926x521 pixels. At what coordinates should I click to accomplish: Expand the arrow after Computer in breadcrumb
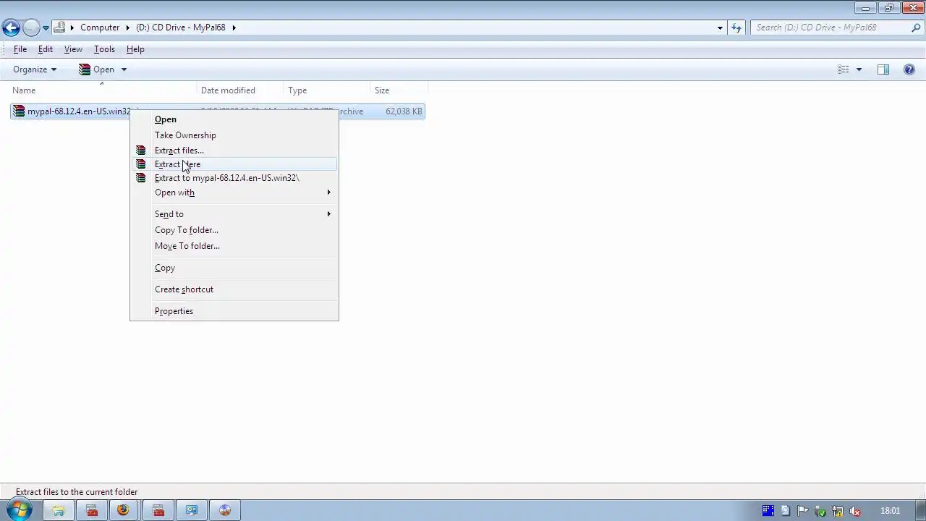(128, 27)
